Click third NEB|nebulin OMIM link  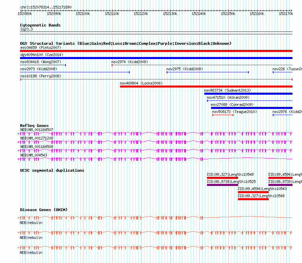point(31,252)
